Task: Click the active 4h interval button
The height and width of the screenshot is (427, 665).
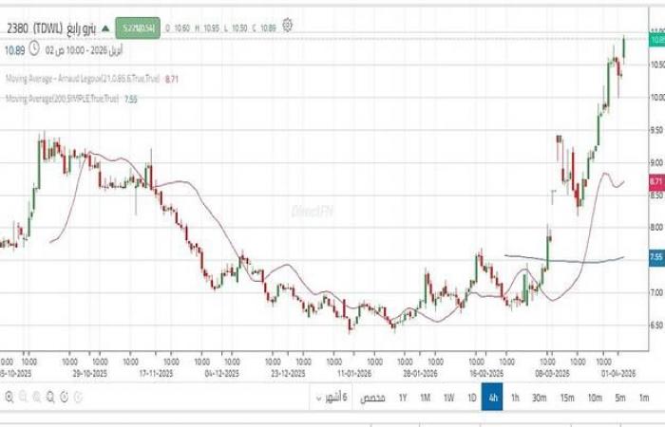Action: (x=492, y=397)
